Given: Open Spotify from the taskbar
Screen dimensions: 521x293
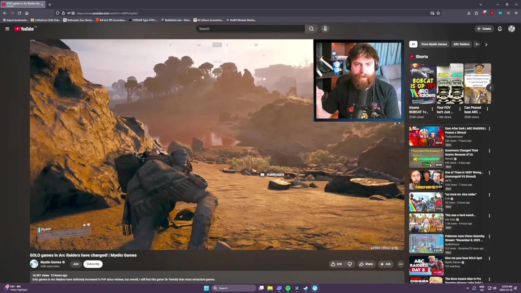Looking at the screenshot, I should click(x=288, y=288).
